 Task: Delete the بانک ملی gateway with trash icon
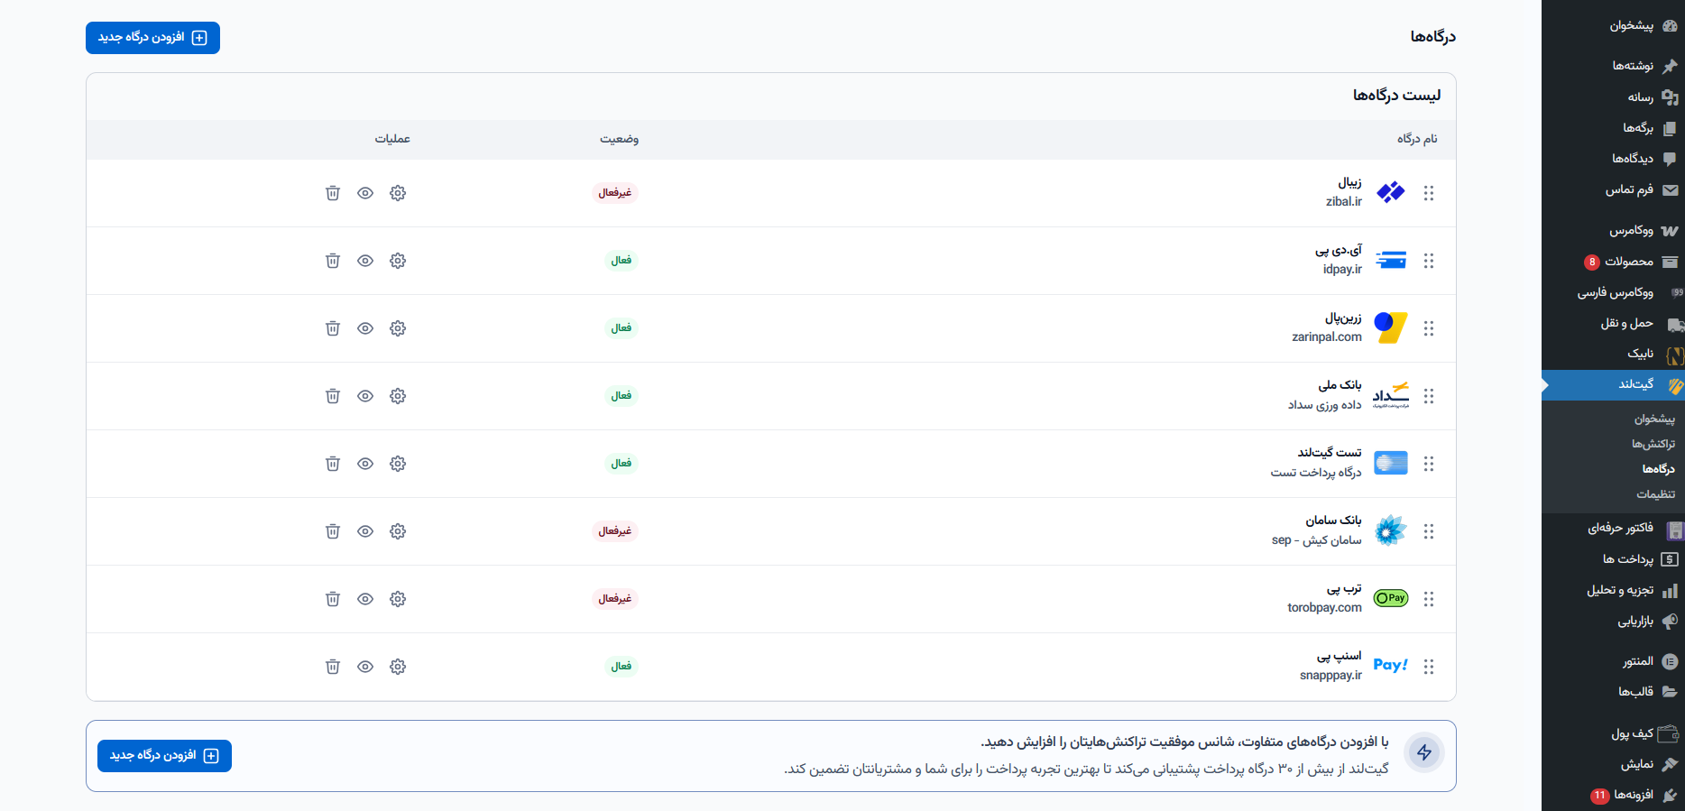[333, 396]
